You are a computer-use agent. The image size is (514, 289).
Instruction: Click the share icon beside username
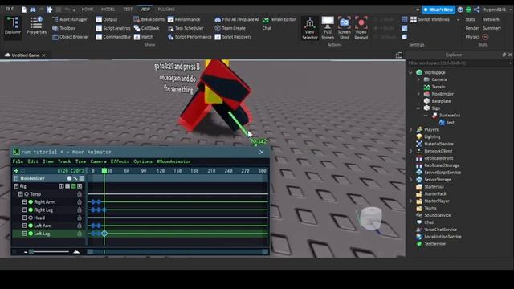click(x=476, y=10)
